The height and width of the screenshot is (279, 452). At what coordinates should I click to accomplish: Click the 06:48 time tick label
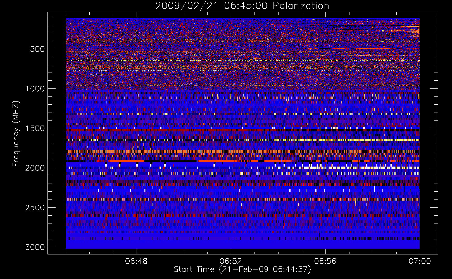coord(136,261)
